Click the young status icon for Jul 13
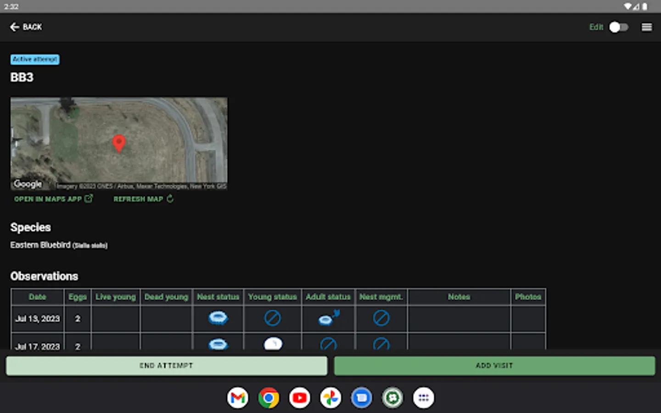 coord(273,318)
